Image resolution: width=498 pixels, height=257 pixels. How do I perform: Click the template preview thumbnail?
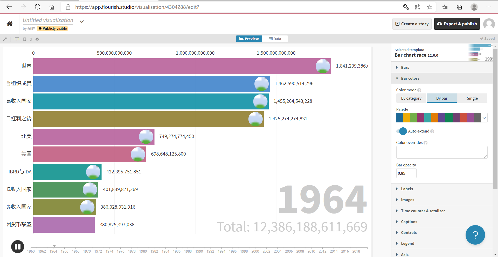[x=480, y=53]
